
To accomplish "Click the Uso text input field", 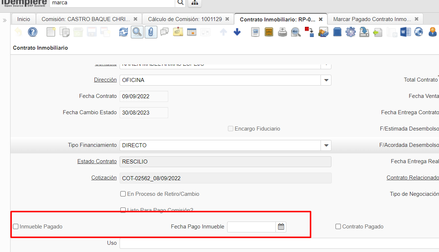I will click(276, 243).
